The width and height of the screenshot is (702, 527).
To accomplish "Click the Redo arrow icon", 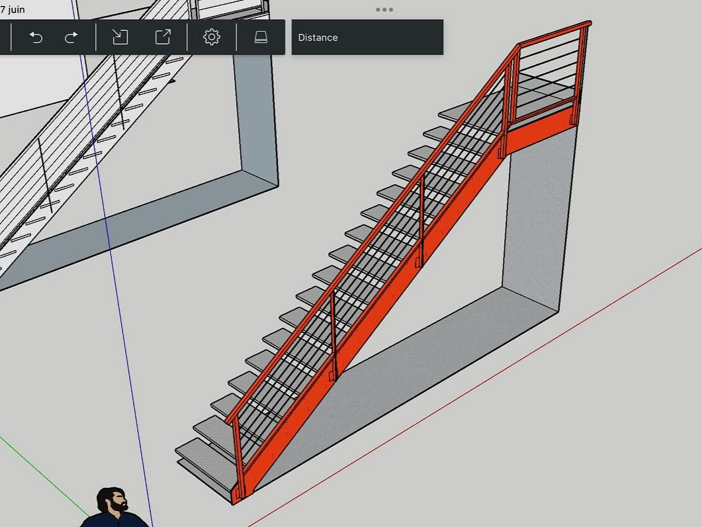I will pyautogui.click(x=71, y=37).
